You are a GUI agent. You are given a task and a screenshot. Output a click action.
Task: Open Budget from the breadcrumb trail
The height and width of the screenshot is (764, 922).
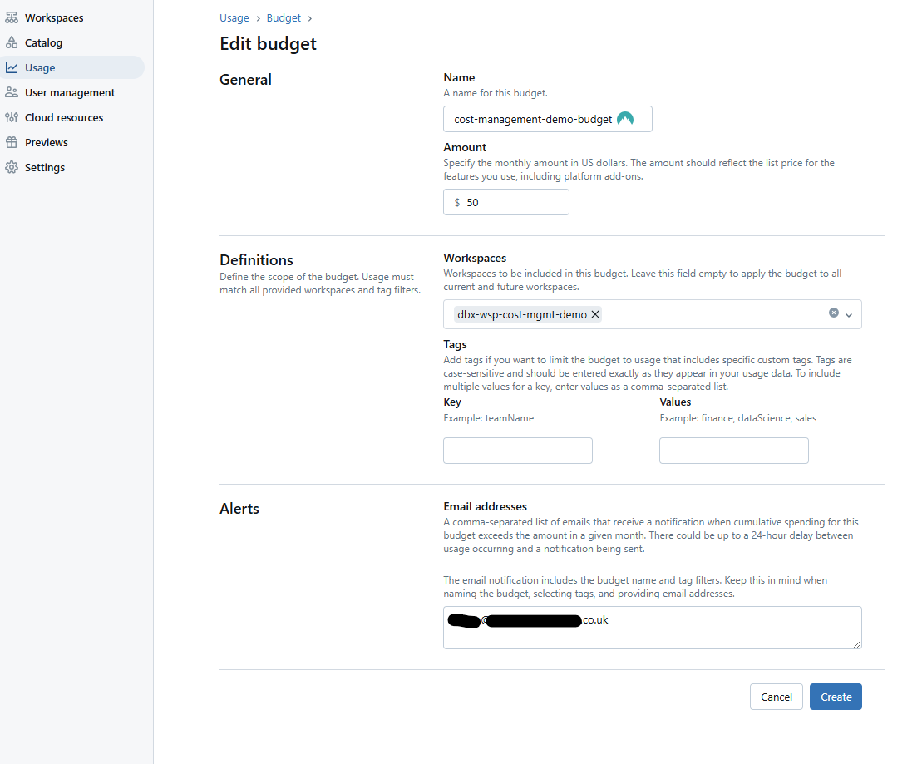click(284, 17)
